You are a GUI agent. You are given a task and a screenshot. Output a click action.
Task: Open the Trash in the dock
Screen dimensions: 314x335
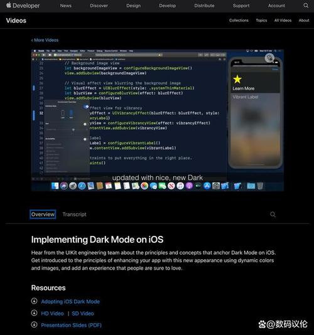[260, 186]
